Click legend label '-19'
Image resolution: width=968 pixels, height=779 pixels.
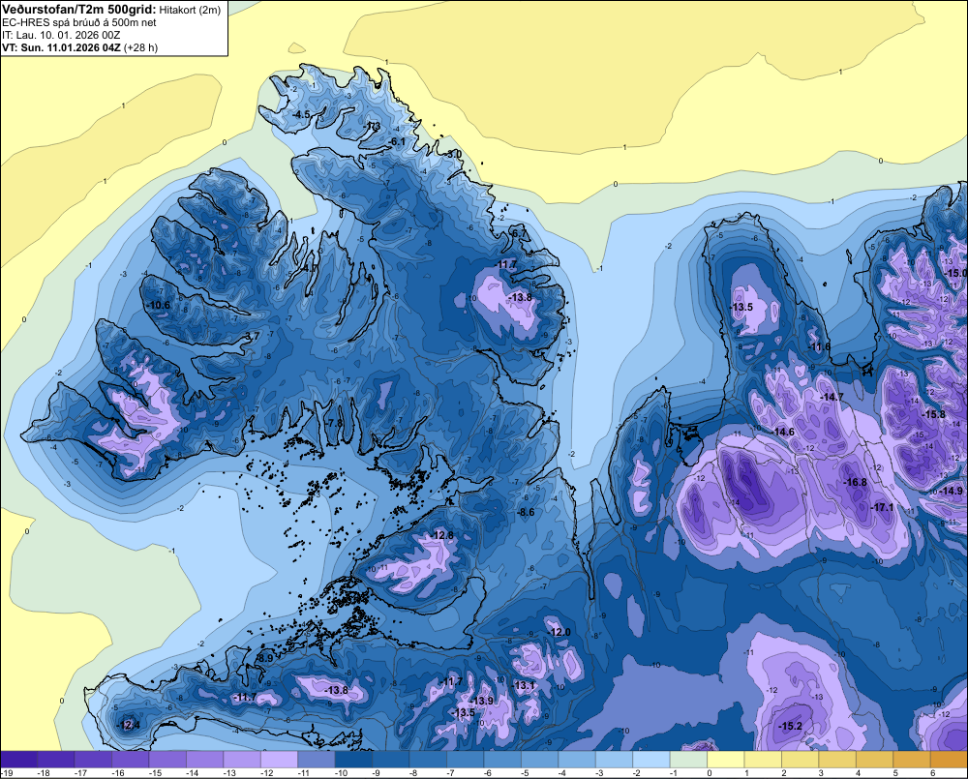coord(7,773)
